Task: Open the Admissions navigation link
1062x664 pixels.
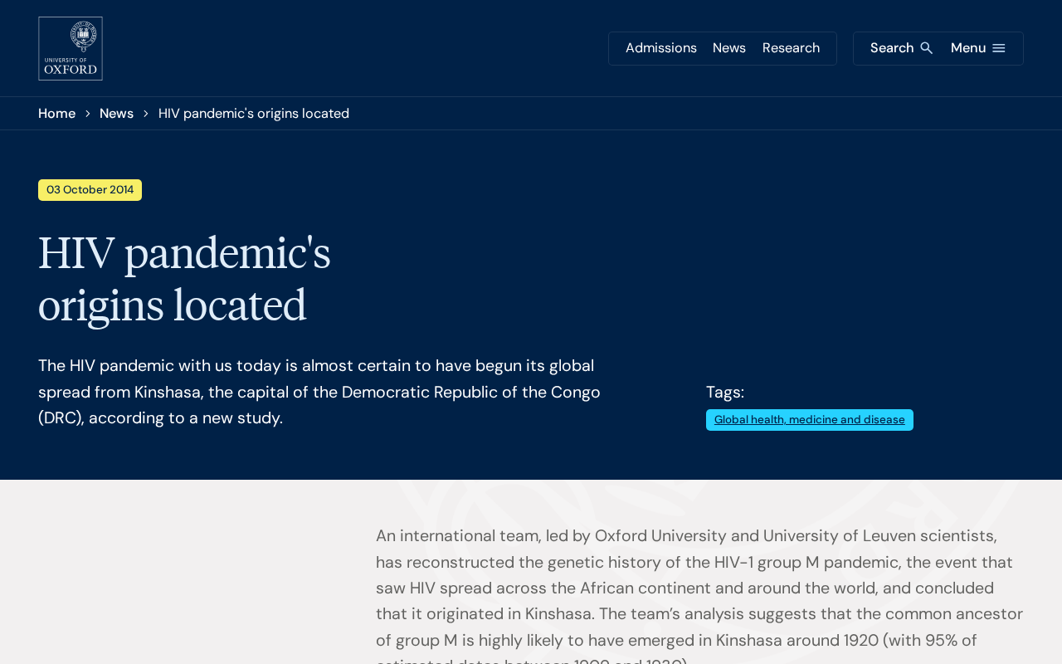Action: pyautogui.click(x=661, y=48)
